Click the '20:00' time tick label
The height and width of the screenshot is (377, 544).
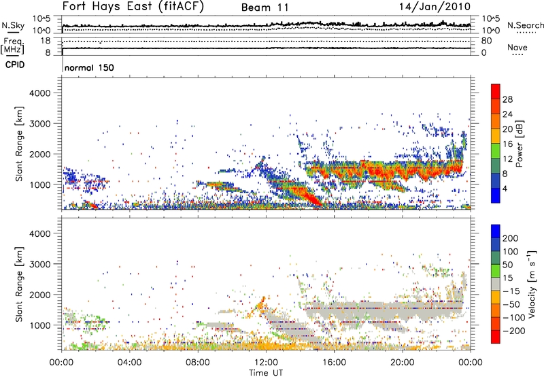(402, 362)
